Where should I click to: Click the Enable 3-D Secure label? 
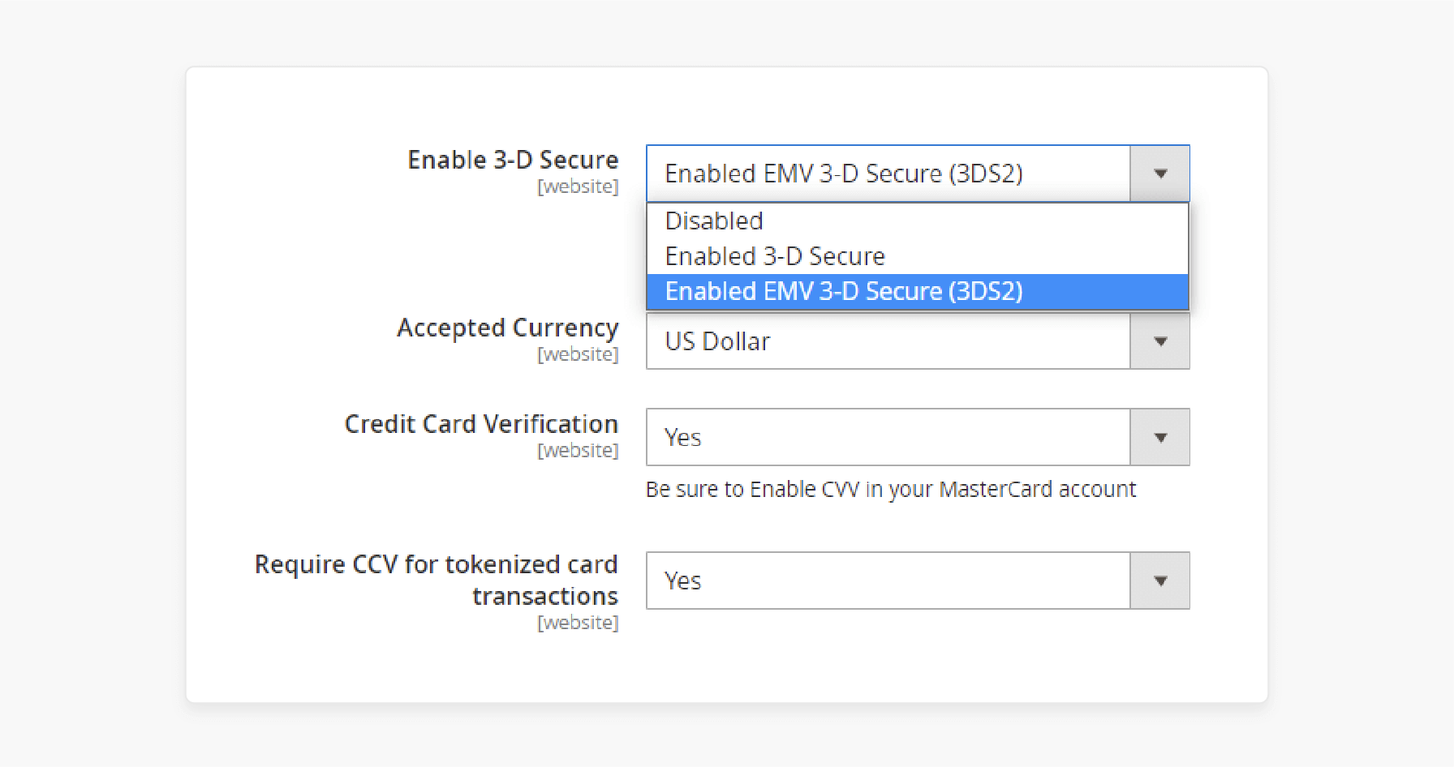[513, 160]
